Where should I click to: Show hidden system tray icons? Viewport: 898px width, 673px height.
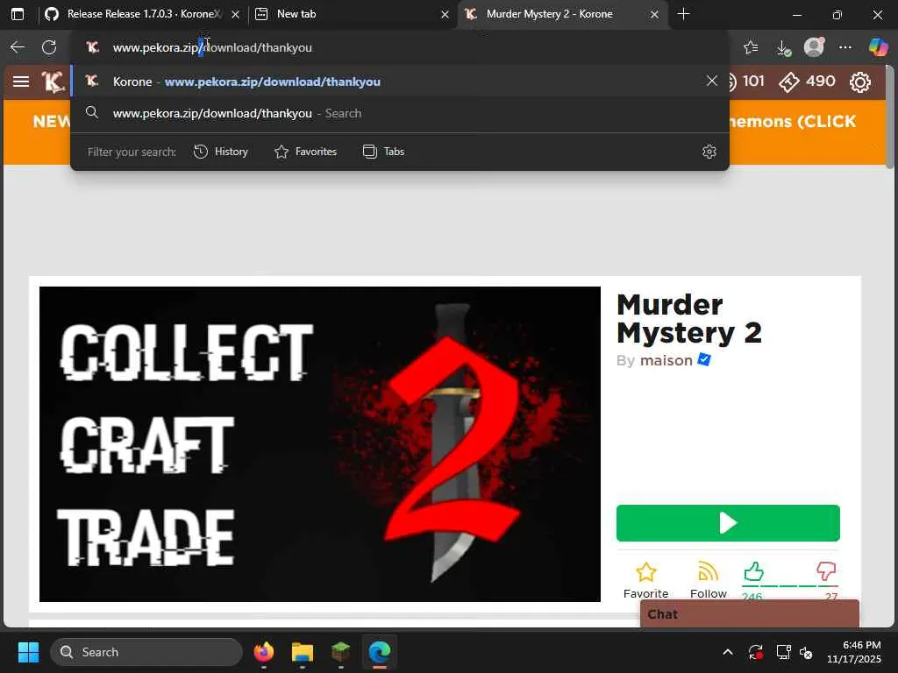(727, 652)
